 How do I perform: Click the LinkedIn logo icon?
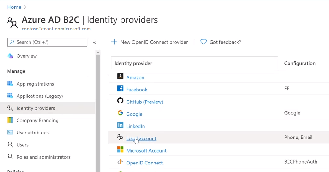coord(120,125)
